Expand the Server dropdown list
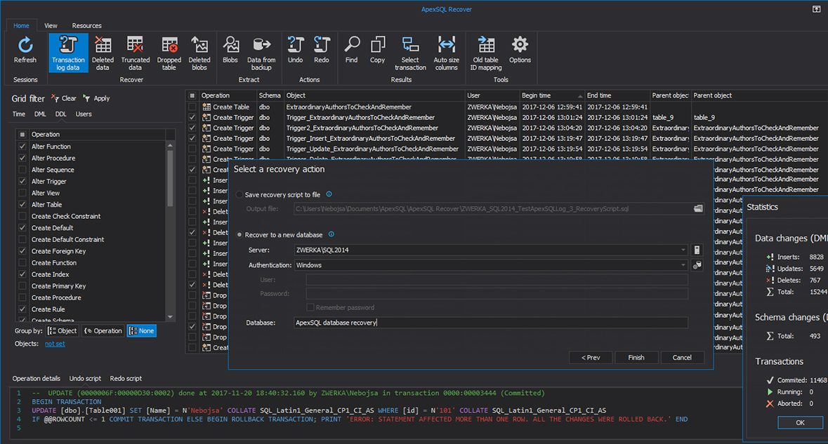 (683, 250)
